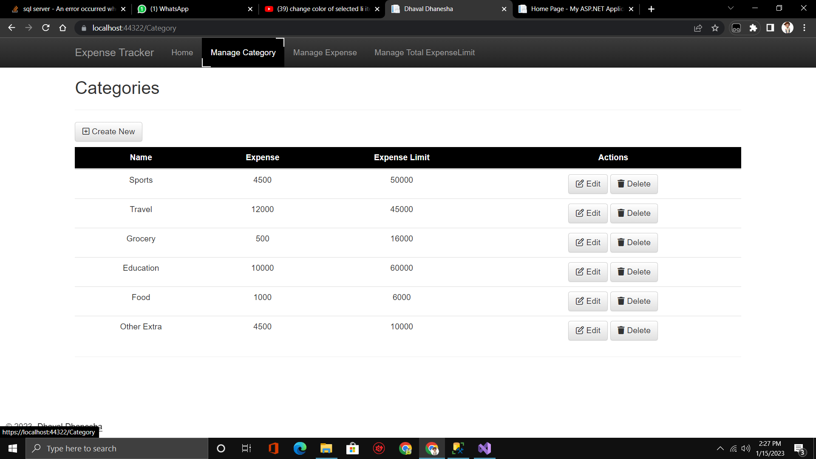Open the Manage Expense navigation item
Screen dimensions: 816x459
325,52
